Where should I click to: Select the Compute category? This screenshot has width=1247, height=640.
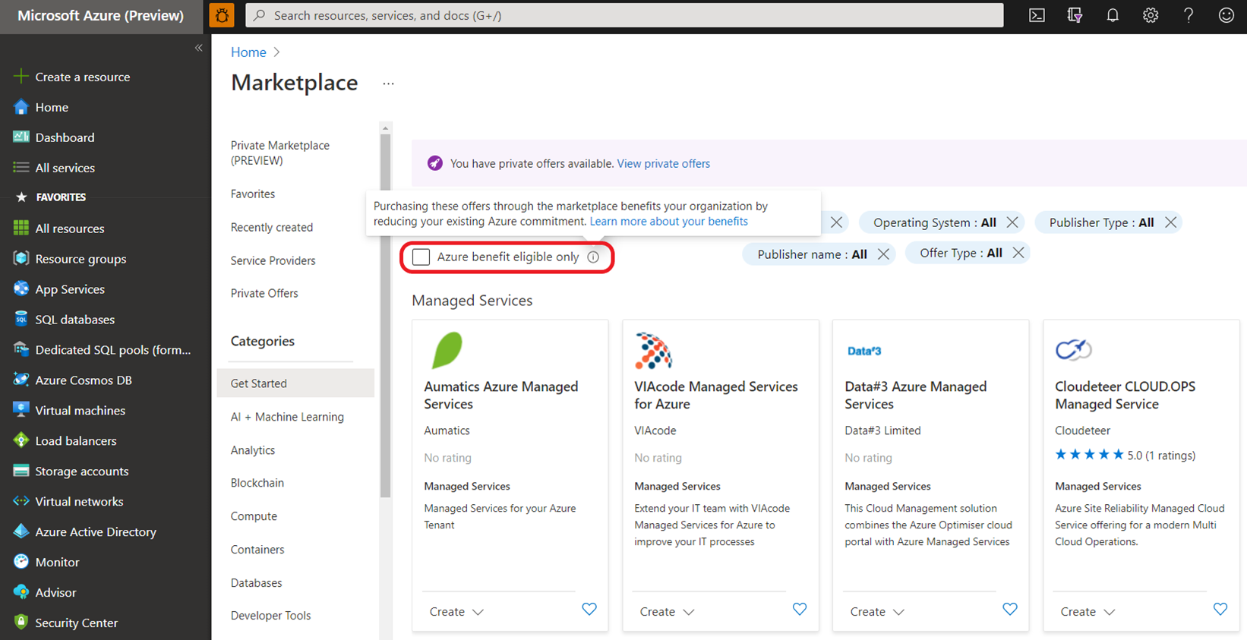coord(254,516)
